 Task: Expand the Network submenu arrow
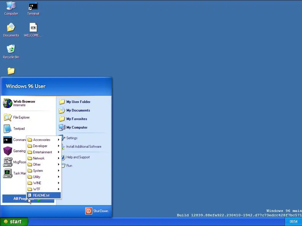point(59,158)
